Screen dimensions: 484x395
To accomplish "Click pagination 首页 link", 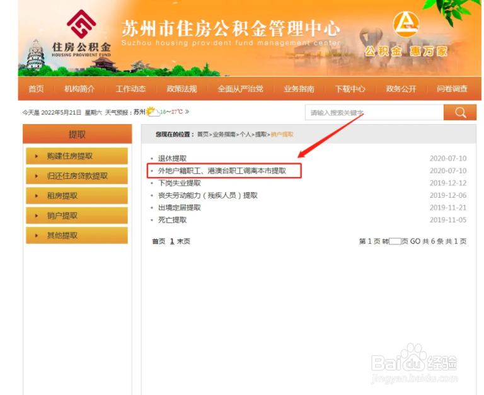I will coord(159,241).
